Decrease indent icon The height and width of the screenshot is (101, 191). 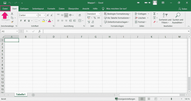tap(71, 21)
